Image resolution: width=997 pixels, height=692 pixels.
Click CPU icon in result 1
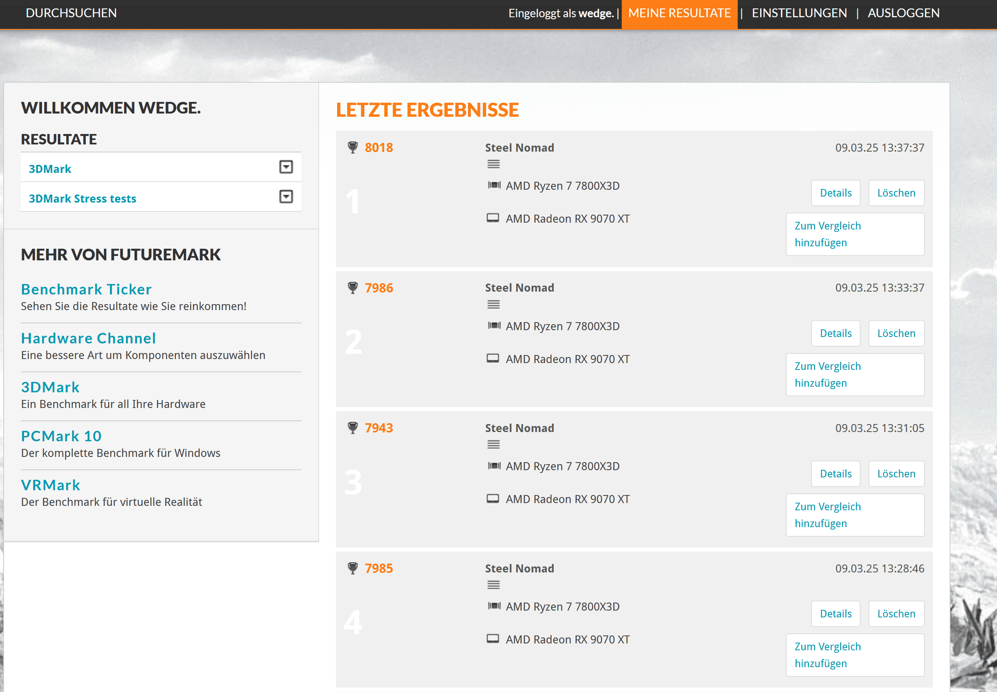pos(494,185)
